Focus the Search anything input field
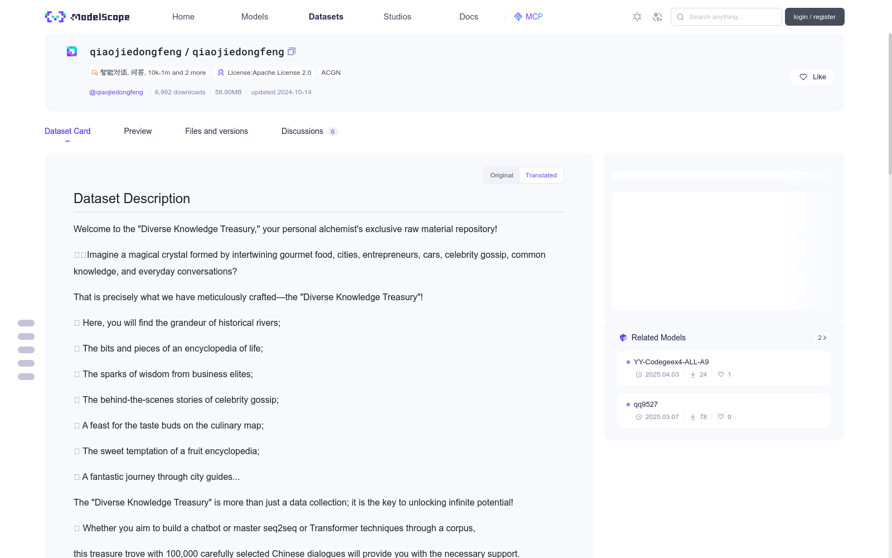This screenshot has width=892, height=558. [726, 17]
